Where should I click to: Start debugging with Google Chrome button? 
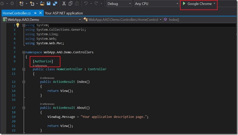click(197, 4)
